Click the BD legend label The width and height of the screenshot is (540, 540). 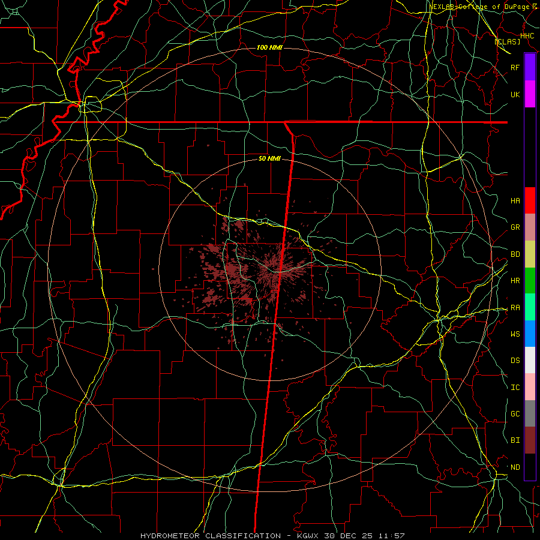point(515,254)
